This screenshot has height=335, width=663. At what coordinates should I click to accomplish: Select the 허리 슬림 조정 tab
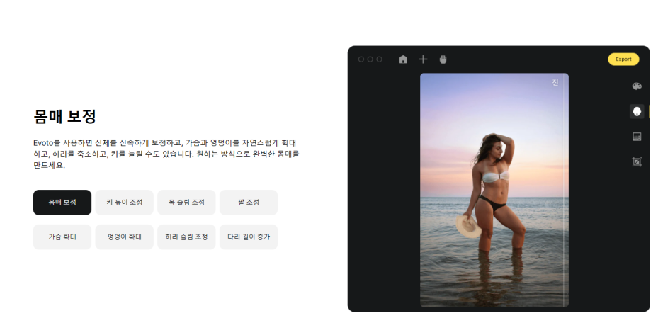(186, 237)
